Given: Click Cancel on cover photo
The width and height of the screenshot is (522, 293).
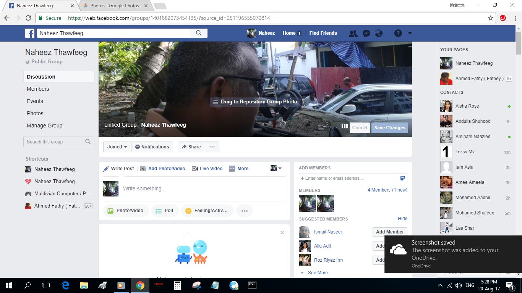Looking at the screenshot, I should coord(360,128).
